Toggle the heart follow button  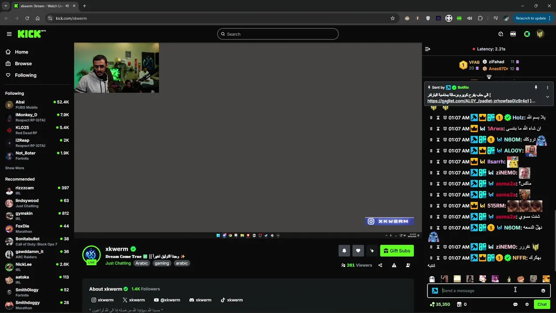(x=358, y=251)
